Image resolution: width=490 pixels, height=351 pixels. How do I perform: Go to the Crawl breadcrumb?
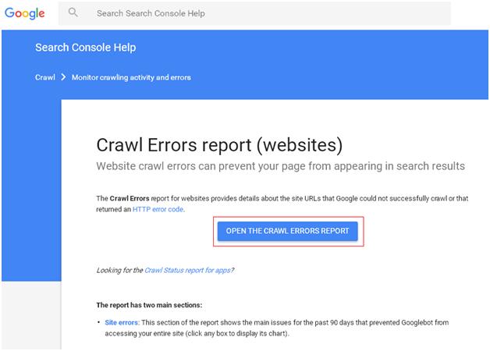click(44, 77)
